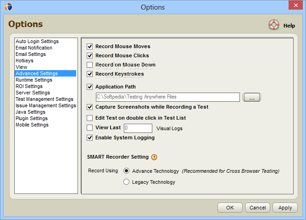
Task: Disable Capture Screenshots while Recording a Test
Action: coord(90,107)
